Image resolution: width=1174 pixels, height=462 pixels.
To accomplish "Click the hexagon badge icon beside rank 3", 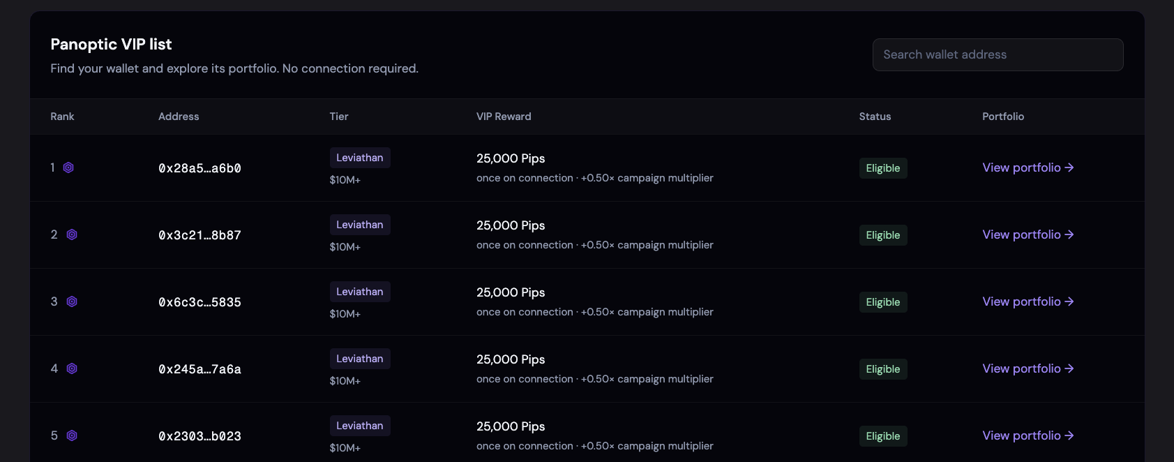I will 72,301.
